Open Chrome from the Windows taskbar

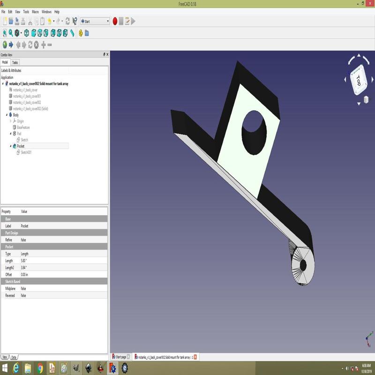tap(40, 367)
